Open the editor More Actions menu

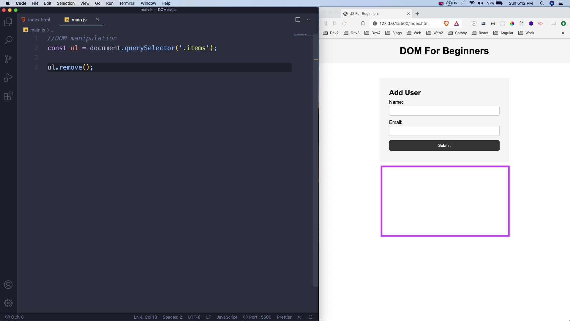(x=309, y=20)
